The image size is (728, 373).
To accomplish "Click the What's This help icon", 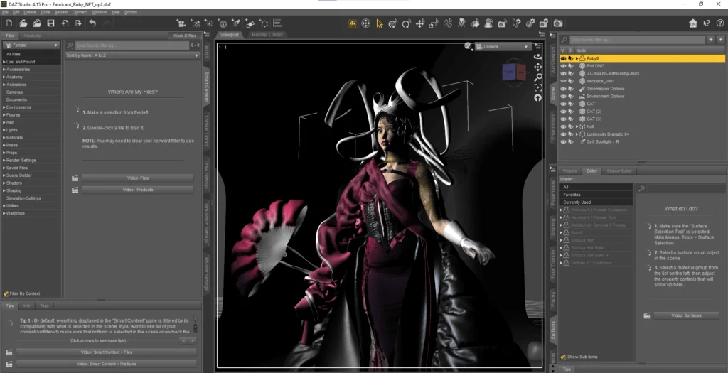I will (706, 23).
